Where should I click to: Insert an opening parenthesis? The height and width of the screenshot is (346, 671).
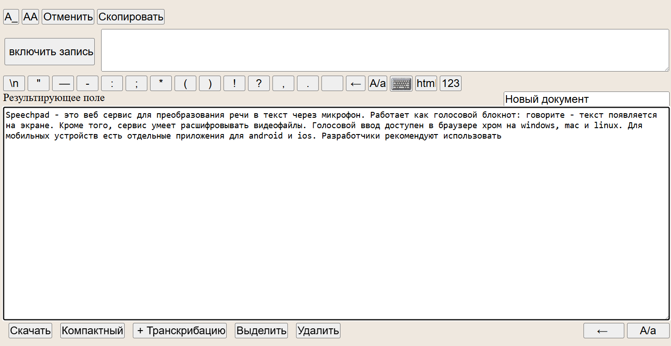[x=185, y=83]
